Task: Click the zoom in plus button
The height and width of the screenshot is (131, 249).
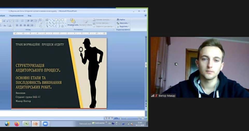Action: [139, 118]
